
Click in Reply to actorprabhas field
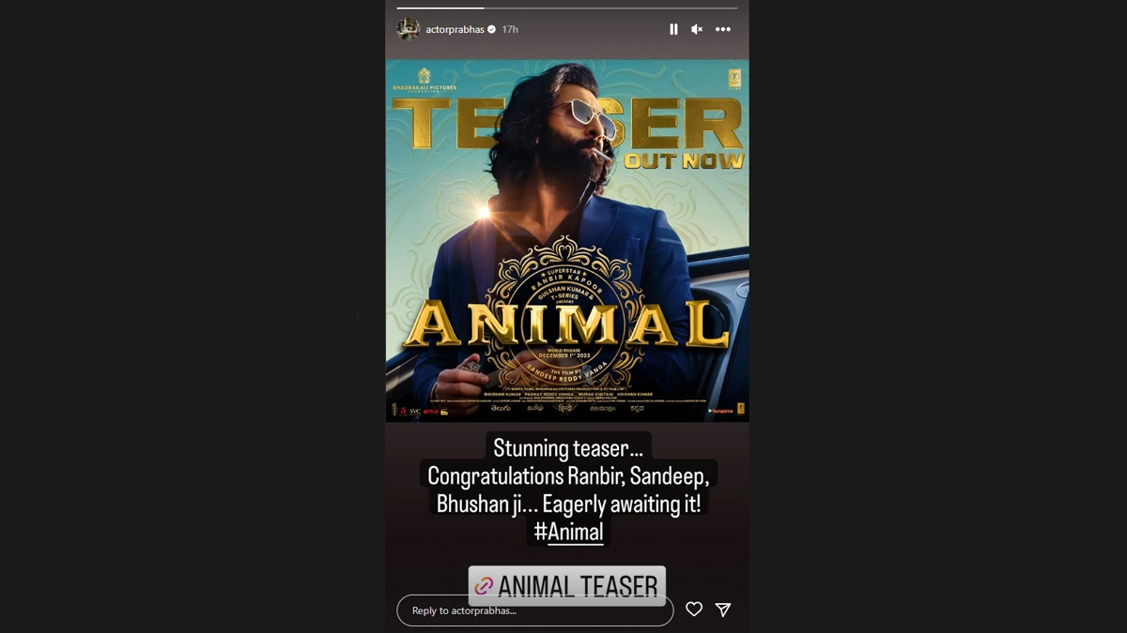pos(535,610)
